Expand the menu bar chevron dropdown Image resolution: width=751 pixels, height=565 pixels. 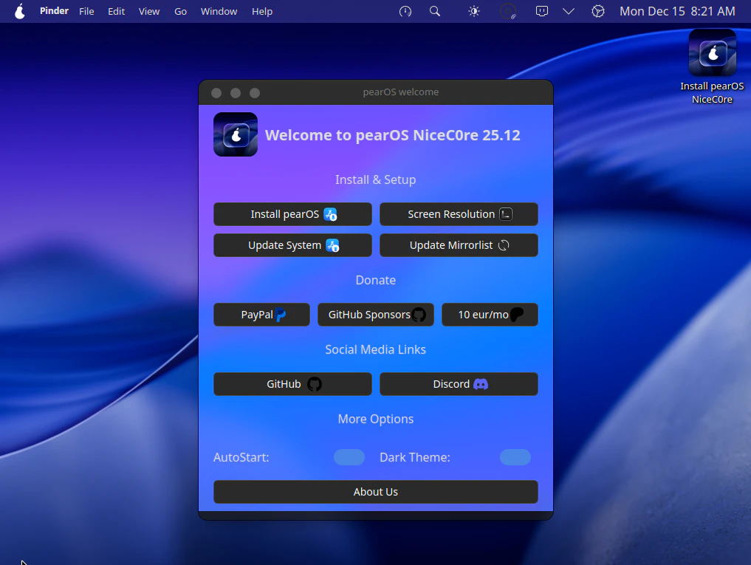pos(569,11)
